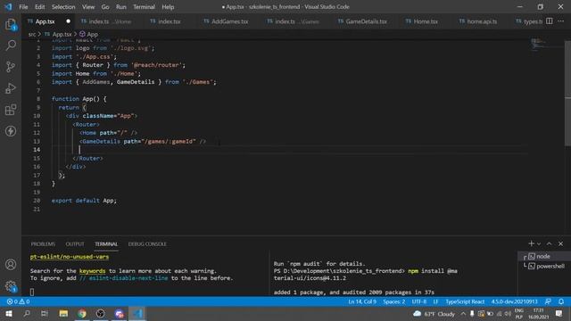Open the Manage settings gear
The width and height of the screenshot is (571, 321).
point(11,286)
